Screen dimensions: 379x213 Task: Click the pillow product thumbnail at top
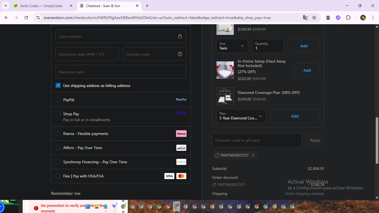pyautogui.click(x=225, y=29)
